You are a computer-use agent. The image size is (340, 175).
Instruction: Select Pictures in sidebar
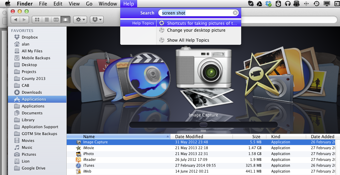pos(37,154)
